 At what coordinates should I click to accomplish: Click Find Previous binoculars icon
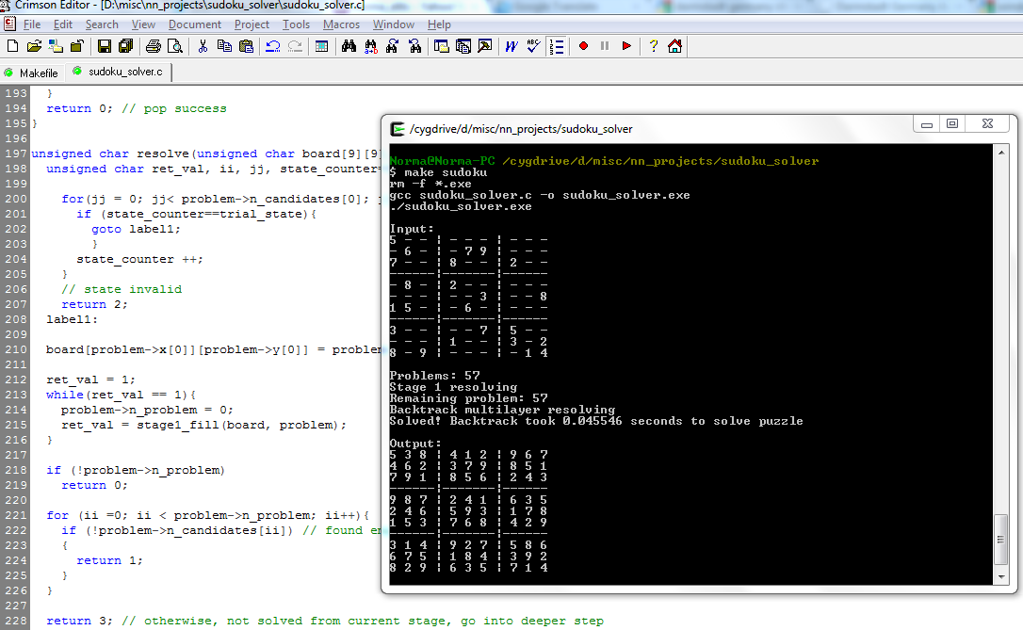point(414,46)
